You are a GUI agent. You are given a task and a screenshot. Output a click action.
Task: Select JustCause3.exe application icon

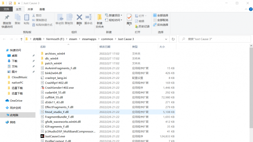[x=42, y=136]
